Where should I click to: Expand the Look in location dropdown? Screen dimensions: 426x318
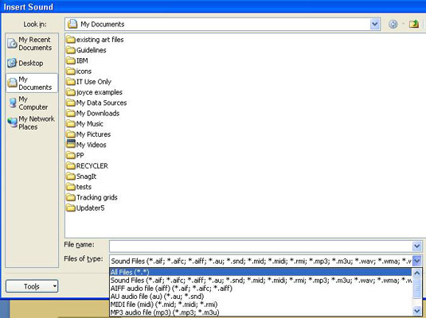[x=375, y=24]
